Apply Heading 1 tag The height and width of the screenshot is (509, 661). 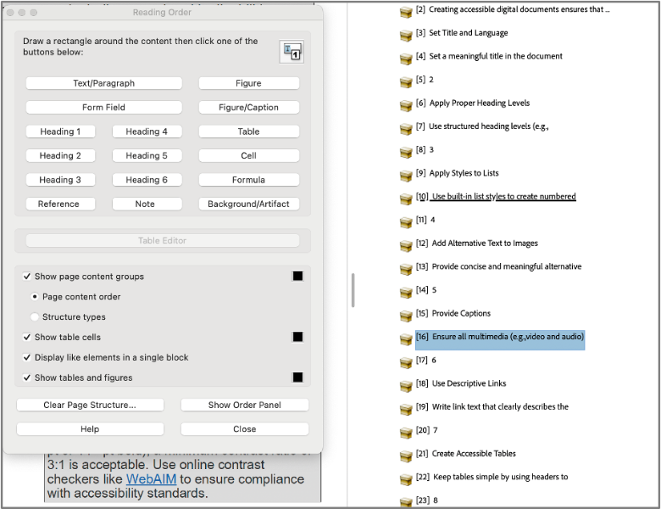pos(60,131)
